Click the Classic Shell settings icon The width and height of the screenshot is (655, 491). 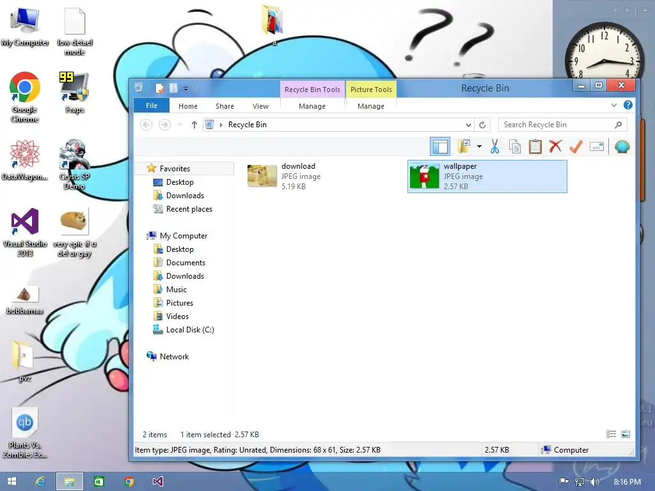[622, 146]
